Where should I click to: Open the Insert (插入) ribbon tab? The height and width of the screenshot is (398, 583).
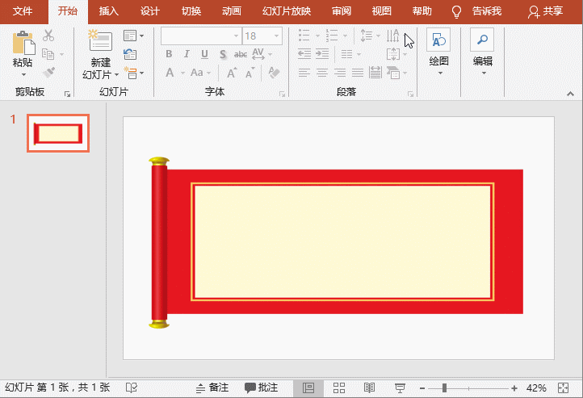108,11
